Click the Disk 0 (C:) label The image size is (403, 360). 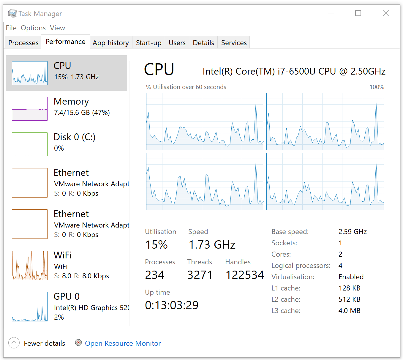coord(75,137)
